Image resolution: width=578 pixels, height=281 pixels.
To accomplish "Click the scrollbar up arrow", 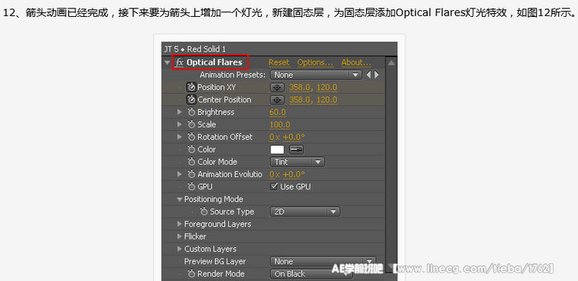I will [391, 63].
